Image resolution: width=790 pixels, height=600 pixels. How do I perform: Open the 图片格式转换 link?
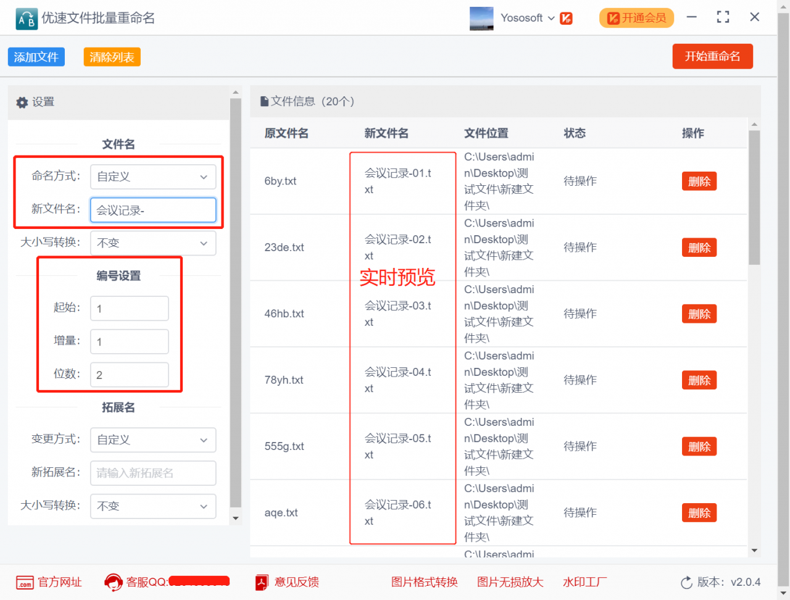pos(424,581)
